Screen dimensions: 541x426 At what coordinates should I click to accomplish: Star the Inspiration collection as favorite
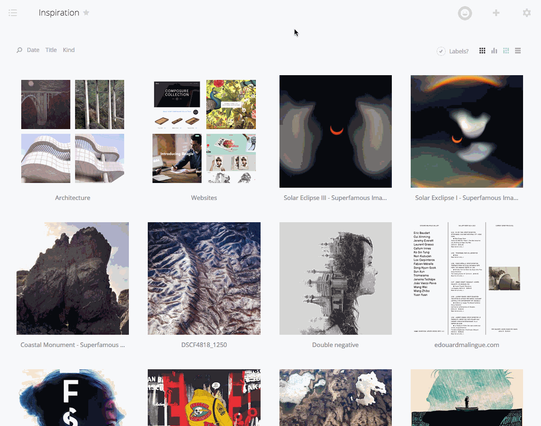[x=86, y=13]
